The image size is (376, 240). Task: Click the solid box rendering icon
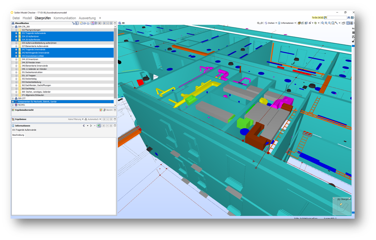click(x=299, y=23)
